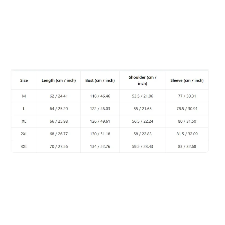Click the Length (cm / inch) header

(59, 80)
